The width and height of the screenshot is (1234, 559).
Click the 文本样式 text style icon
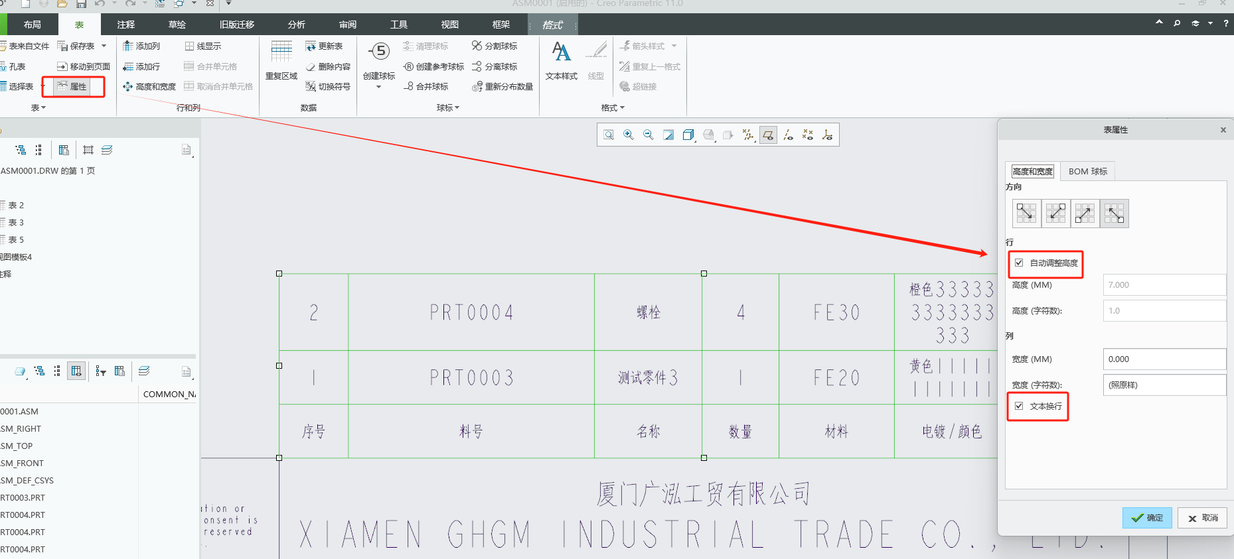[x=561, y=52]
